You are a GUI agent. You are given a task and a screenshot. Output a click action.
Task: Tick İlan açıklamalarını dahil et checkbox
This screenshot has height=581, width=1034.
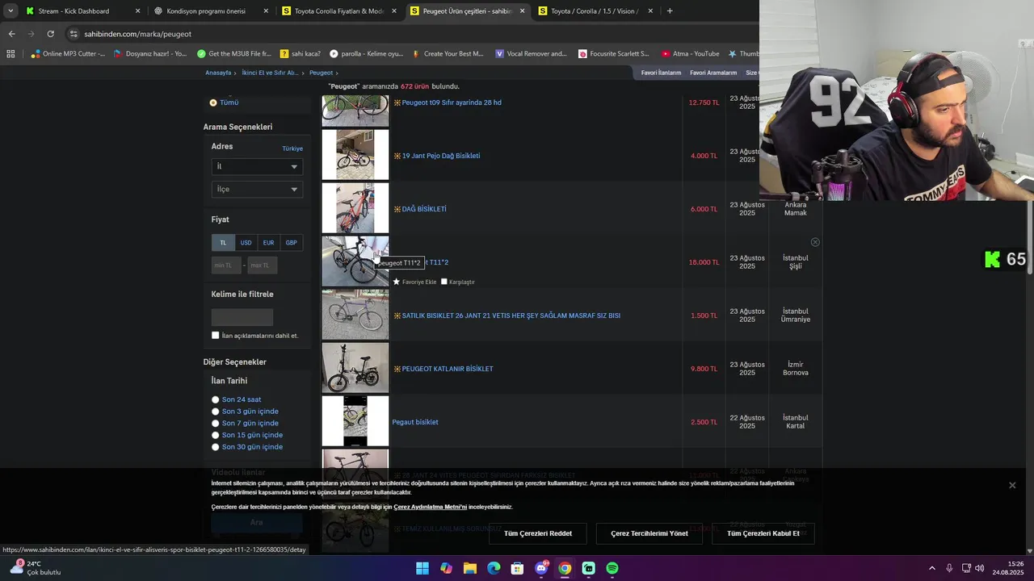click(216, 335)
